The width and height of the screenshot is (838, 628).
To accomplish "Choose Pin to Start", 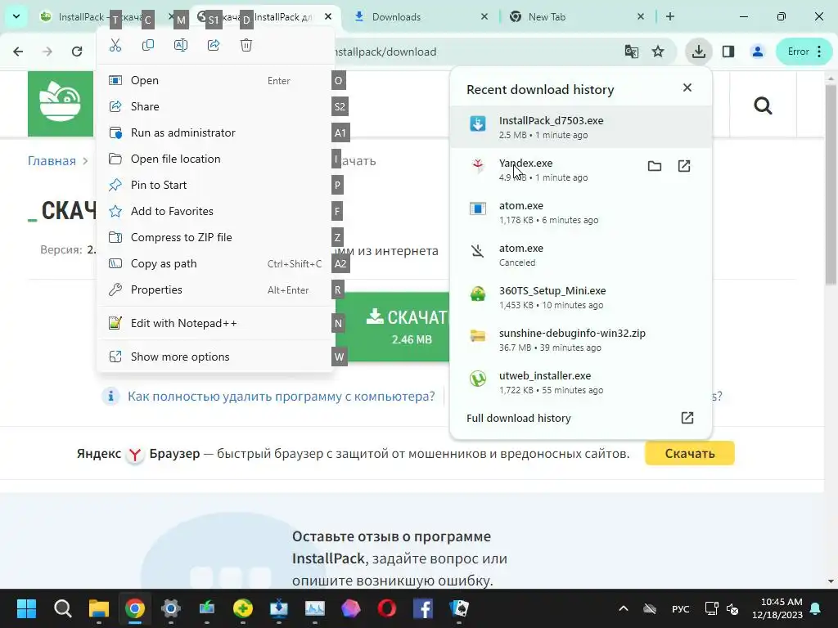I will click(x=215, y=185).
